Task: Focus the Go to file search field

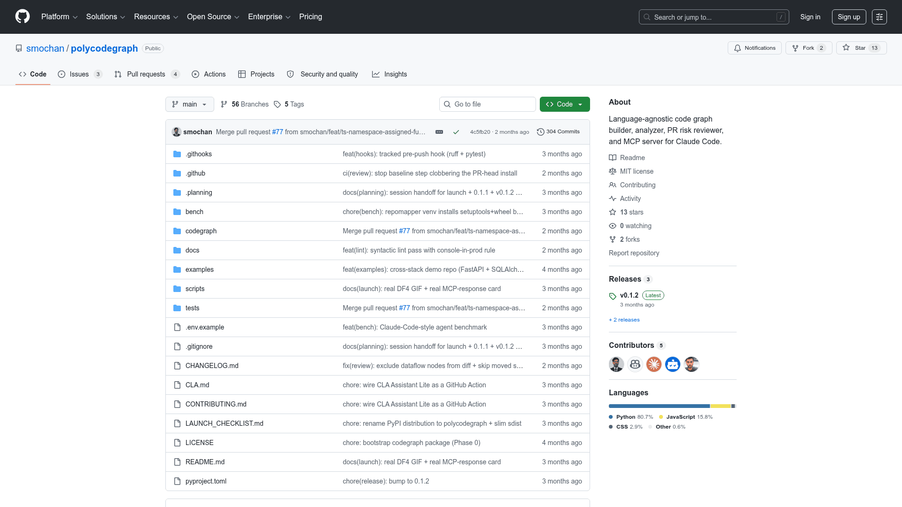Action: click(488, 104)
